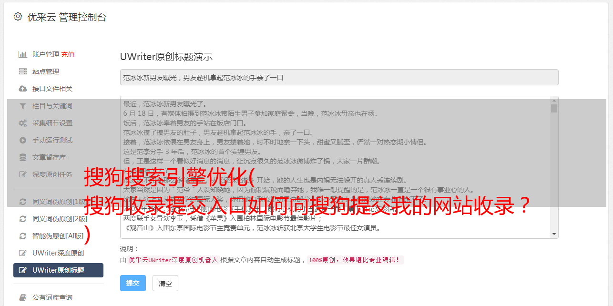Viewport: 613px width, 306px height.
Task: Click the database icon for 文章暂存库
Action: [22, 157]
